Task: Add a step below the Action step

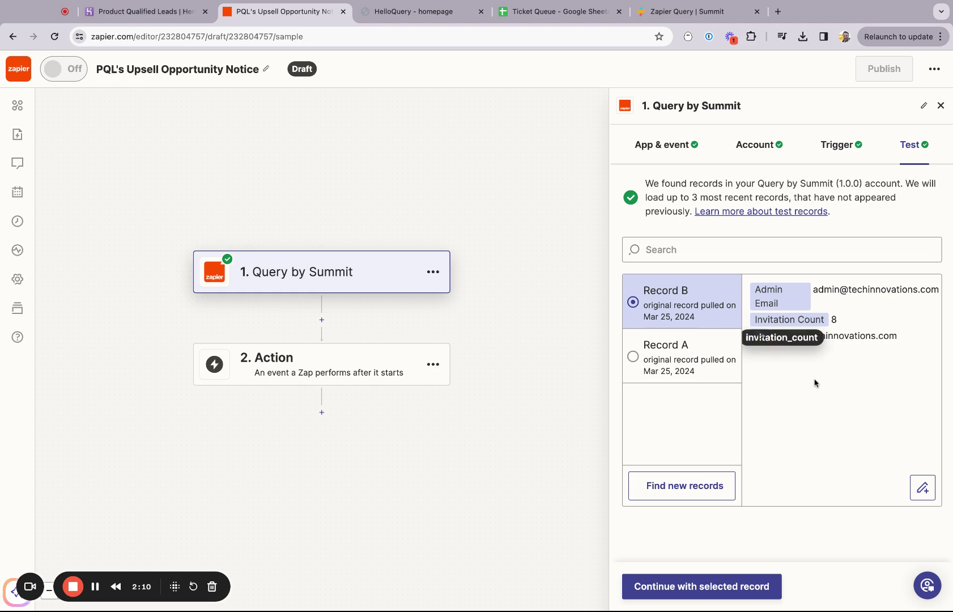Action: pyautogui.click(x=322, y=412)
